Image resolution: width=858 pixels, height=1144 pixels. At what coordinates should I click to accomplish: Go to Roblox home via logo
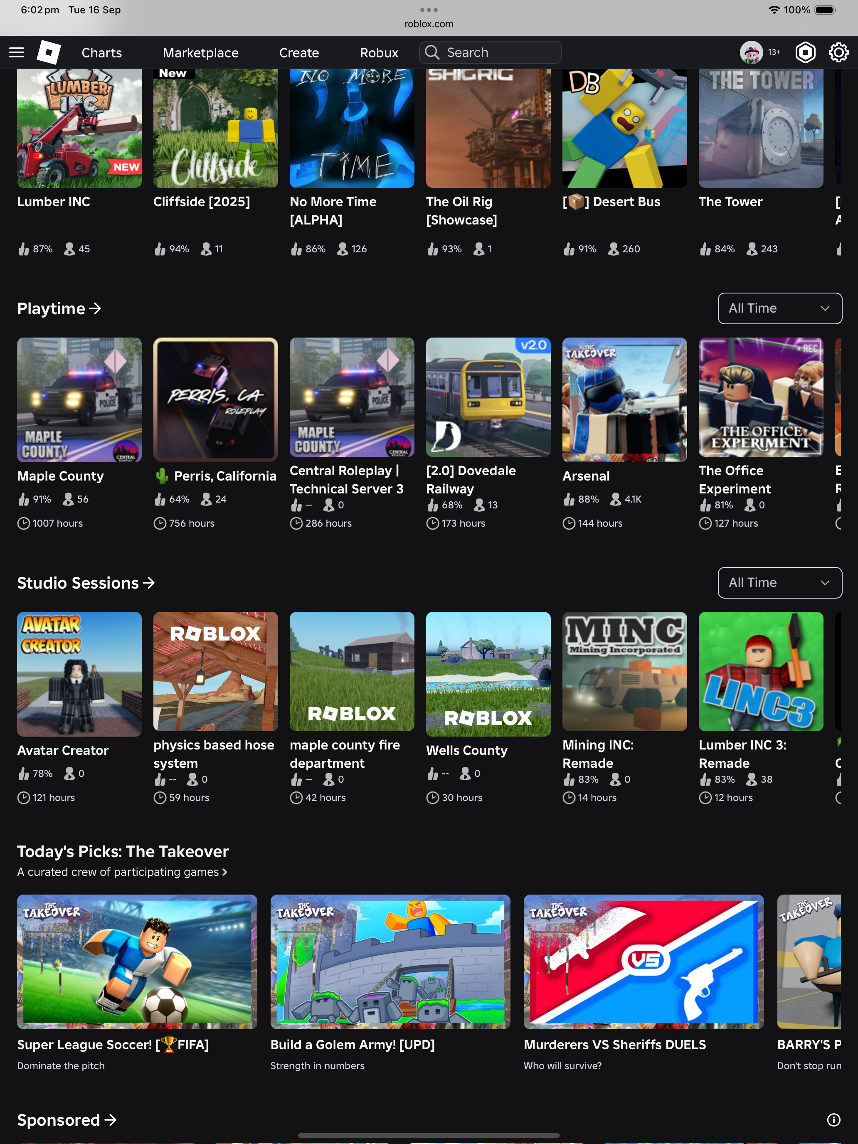point(49,52)
